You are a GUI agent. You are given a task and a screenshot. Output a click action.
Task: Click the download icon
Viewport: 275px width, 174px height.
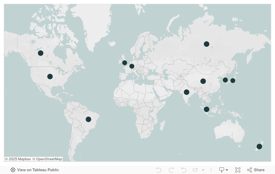(222, 170)
